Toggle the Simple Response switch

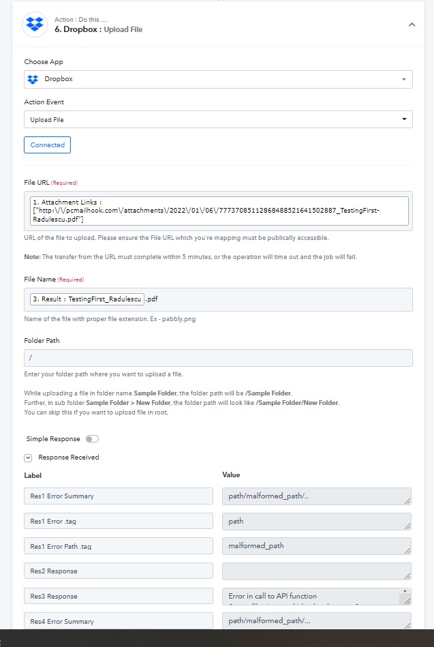click(x=92, y=438)
